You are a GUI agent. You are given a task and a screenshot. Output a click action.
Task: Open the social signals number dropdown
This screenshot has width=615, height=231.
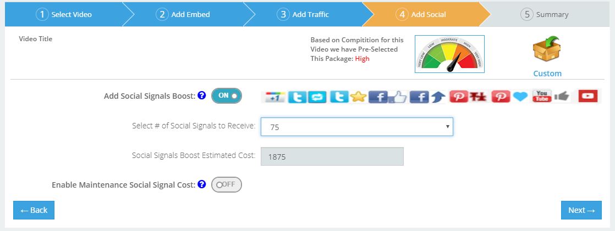(356, 127)
